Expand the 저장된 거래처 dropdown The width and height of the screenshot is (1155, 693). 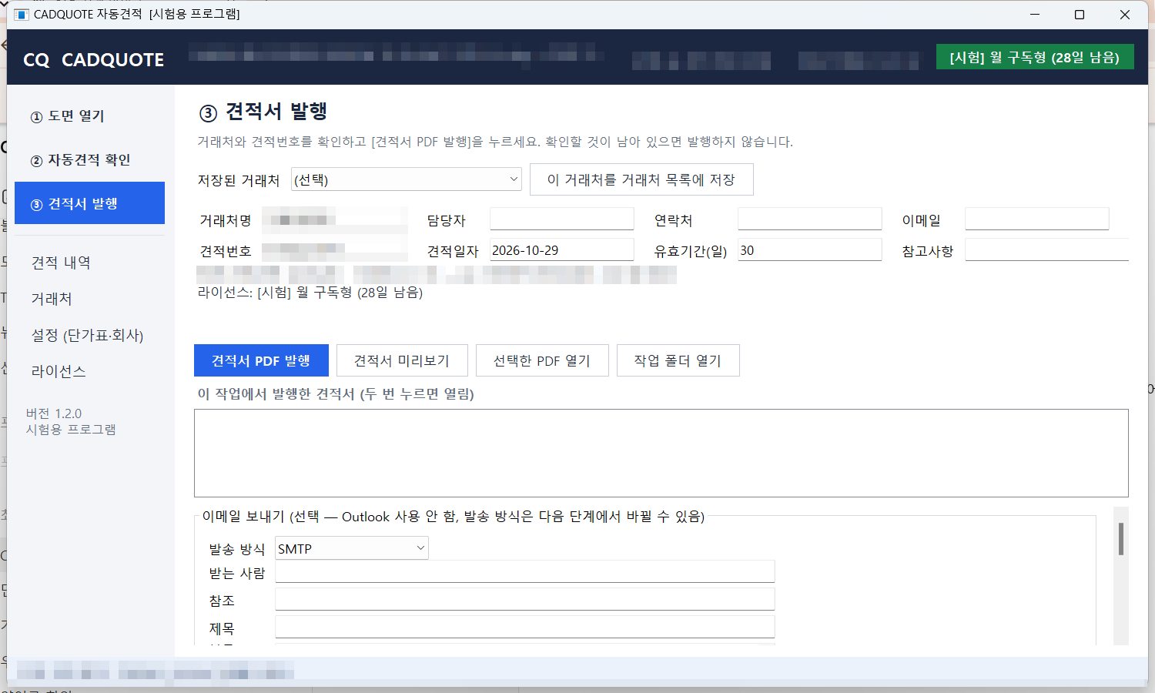click(x=407, y=179)
